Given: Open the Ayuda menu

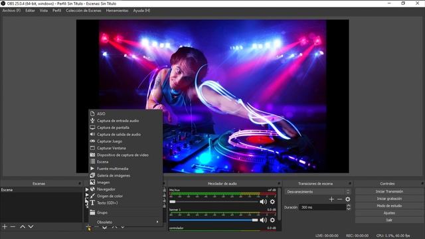Looking at the screenshot, I should click(141, 11).
